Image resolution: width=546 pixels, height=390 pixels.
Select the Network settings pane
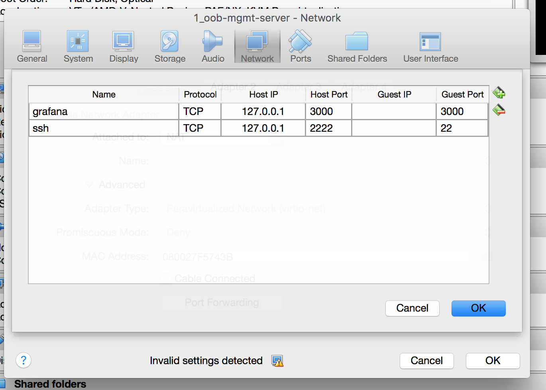(257, 47)
